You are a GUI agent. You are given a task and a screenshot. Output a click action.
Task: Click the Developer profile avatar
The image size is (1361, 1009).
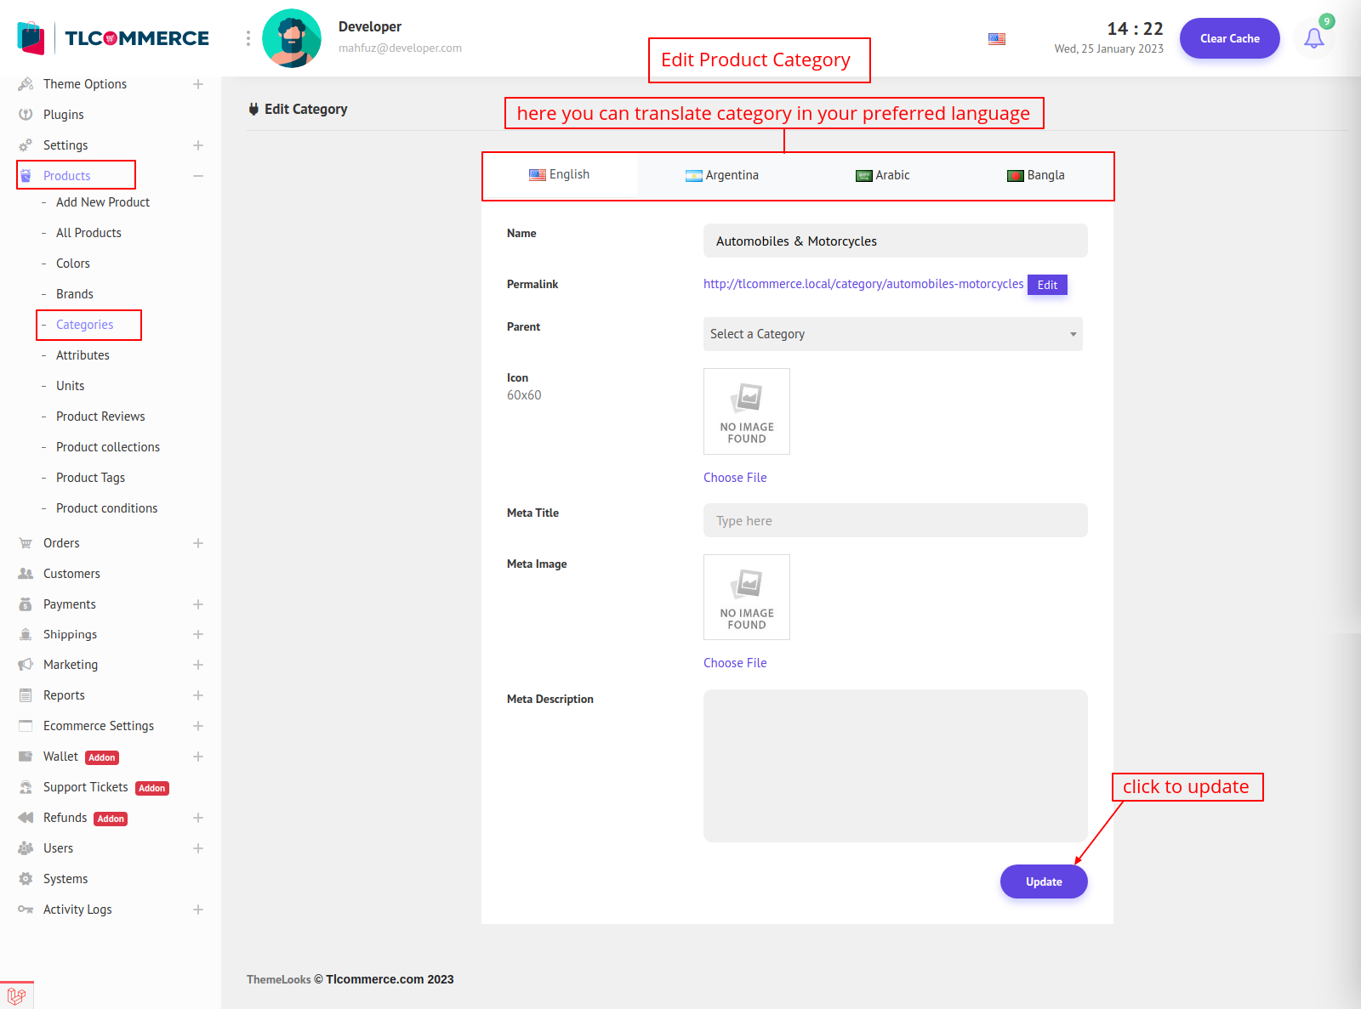(292, 38)
